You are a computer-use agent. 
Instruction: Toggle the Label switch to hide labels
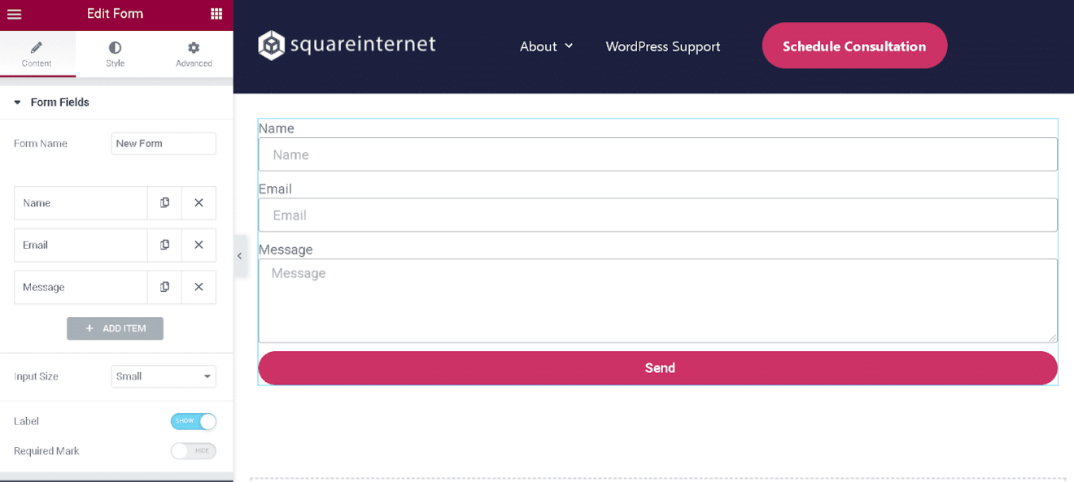tap(193, 421)
